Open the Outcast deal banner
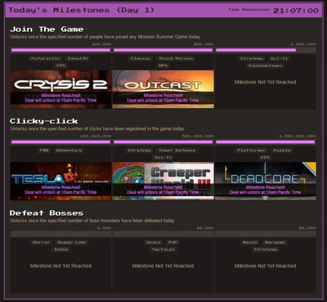 pyautogui.click(x=163, y=89)
